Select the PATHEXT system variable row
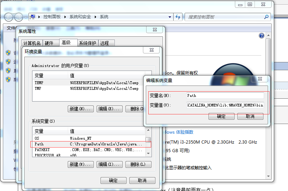Image resolution: width=288 pixels, height=191 pixels. click(89, 150)
